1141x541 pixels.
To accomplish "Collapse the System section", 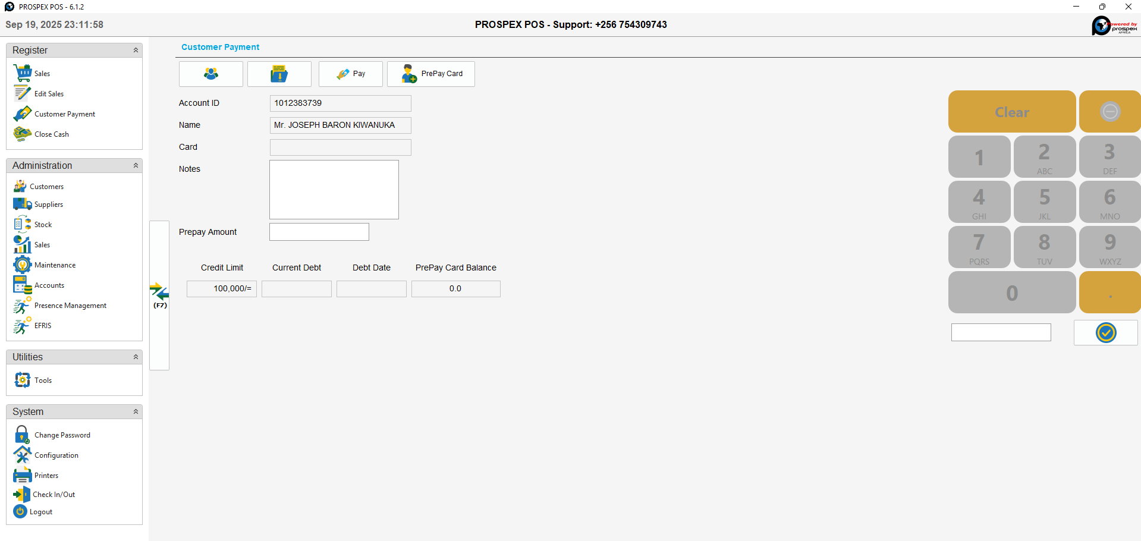I will [x=136, y=412].
